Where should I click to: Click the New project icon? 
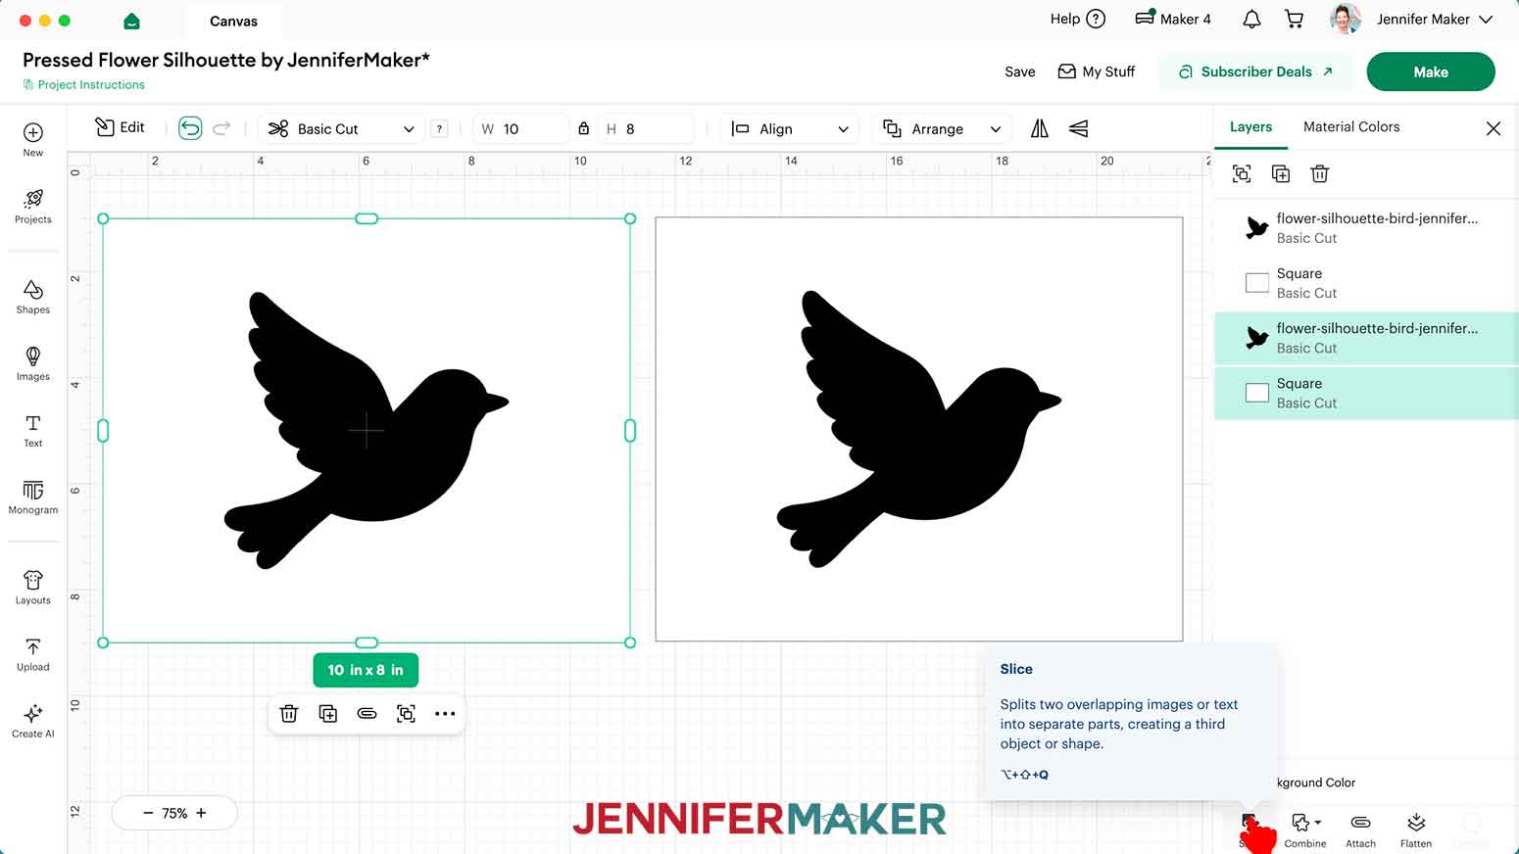coord(32,139)
